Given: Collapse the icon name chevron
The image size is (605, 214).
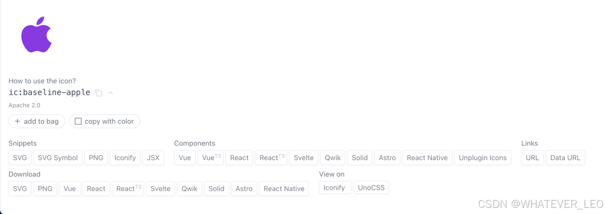Looking at the screenshot, I should pos(110,93).
